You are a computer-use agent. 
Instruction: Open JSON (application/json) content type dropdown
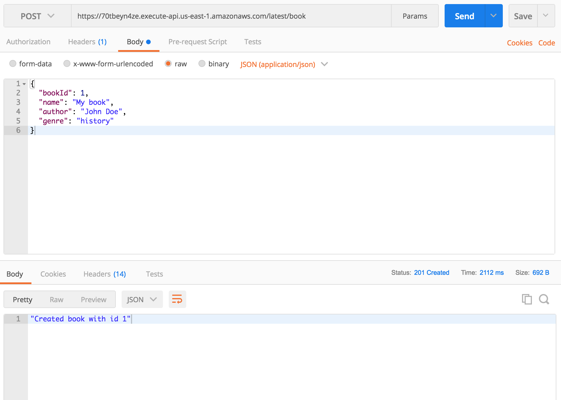pyautogui.click(x=284, y=64)
